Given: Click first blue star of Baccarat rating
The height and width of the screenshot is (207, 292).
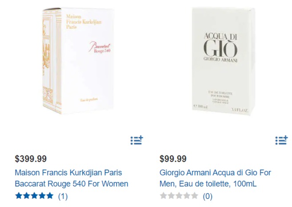Looking at the screenshot, I should click(x=19, y=196).
